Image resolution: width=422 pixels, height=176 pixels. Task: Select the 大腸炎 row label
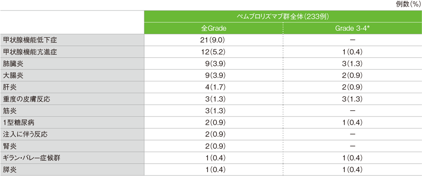click(13, 76)
